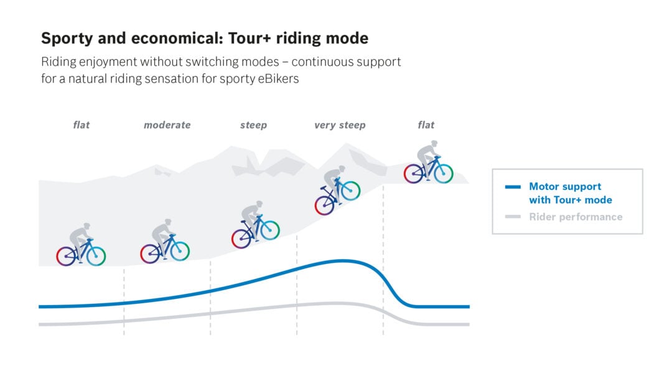
Task: Click the rightmost 'flat' terrain label
Action: [426, 125]
